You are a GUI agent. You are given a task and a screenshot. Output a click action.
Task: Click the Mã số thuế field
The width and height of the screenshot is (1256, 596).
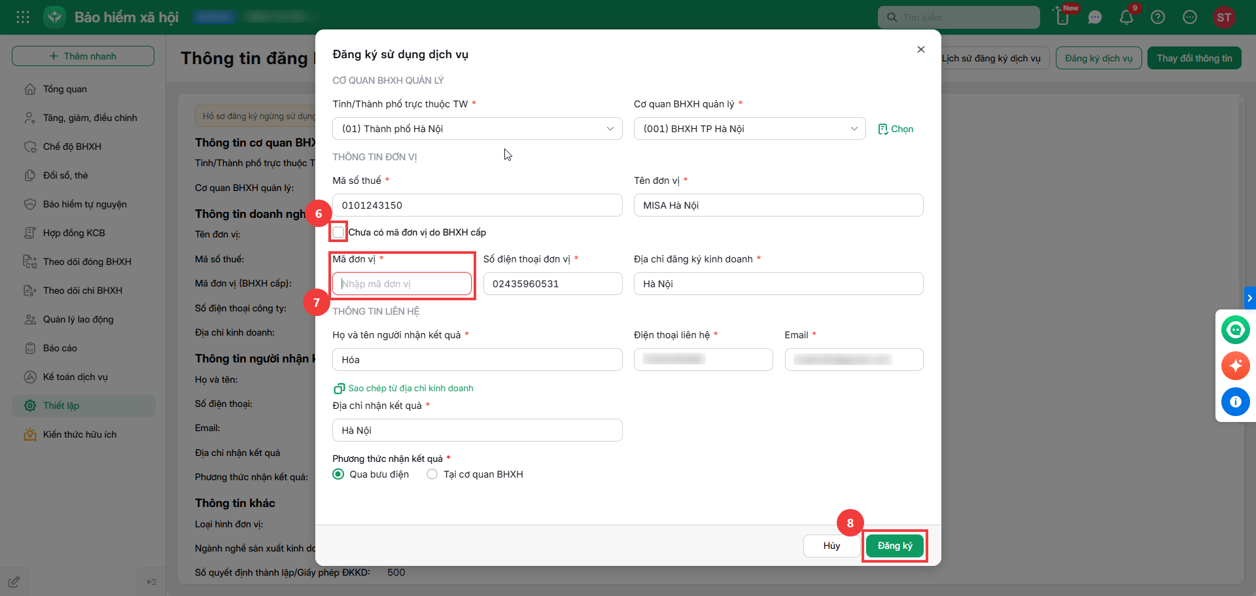point(478,205)
